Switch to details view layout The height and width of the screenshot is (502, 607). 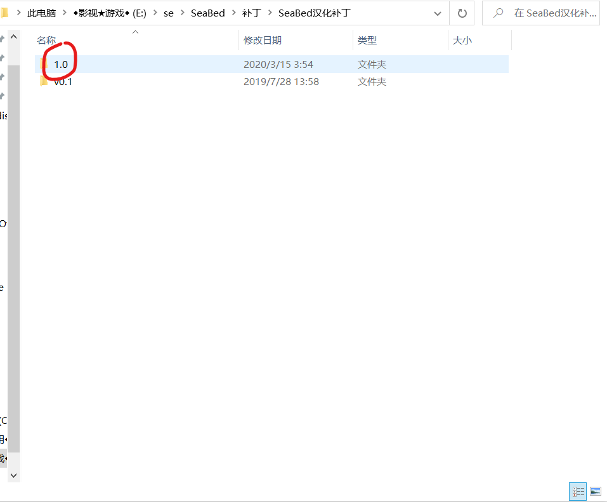pos(578,491)
